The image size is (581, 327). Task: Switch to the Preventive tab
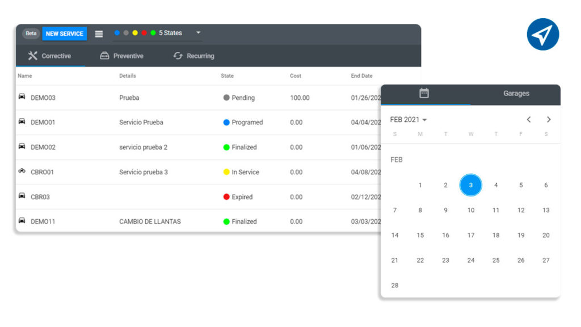[121, 56]
